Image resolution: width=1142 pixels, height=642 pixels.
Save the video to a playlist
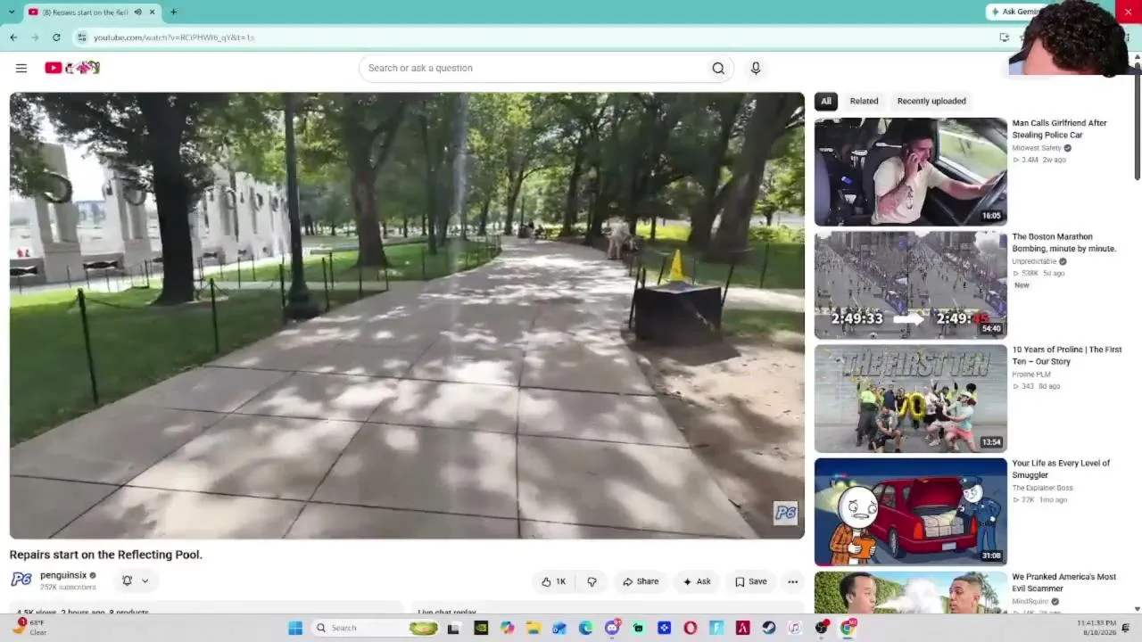pos(750,581)
